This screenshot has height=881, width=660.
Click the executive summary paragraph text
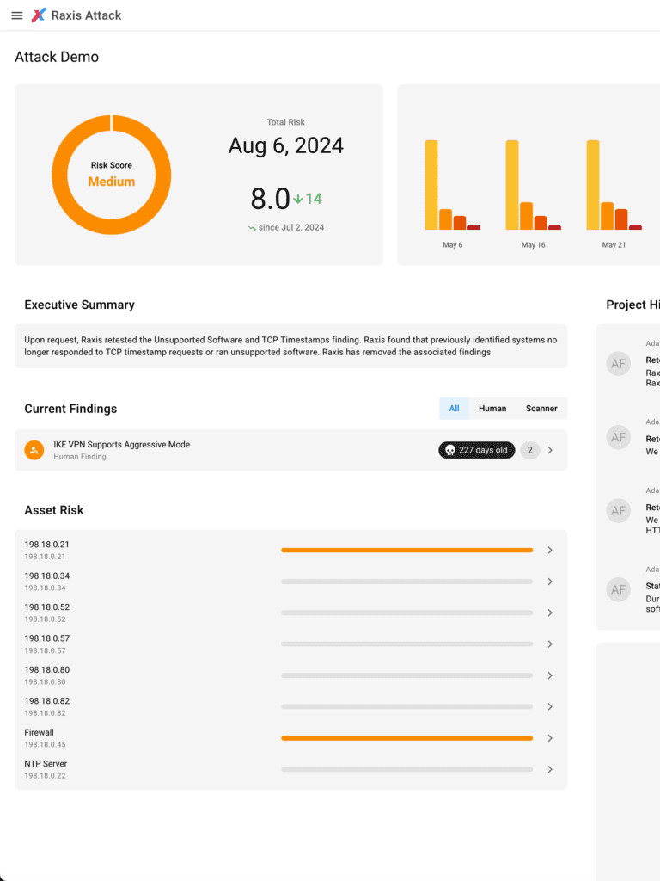290,346
